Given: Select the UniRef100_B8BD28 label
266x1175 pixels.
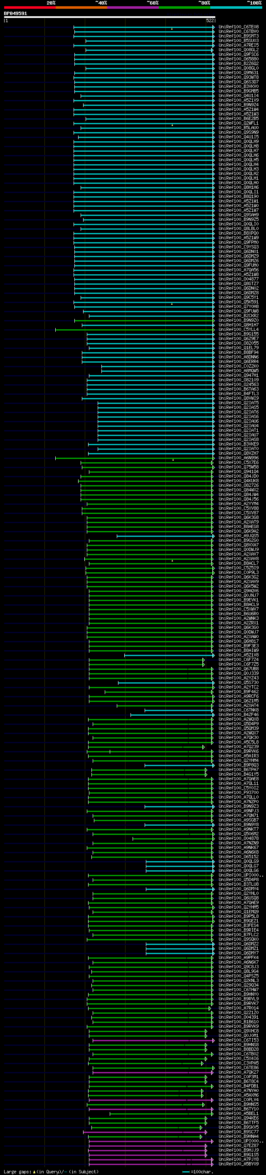Looking at the screenshot, I should click(238, 1049).
